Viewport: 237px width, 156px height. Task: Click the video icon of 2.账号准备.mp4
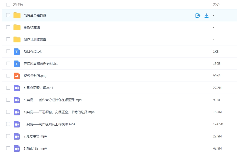coord(17,136)
